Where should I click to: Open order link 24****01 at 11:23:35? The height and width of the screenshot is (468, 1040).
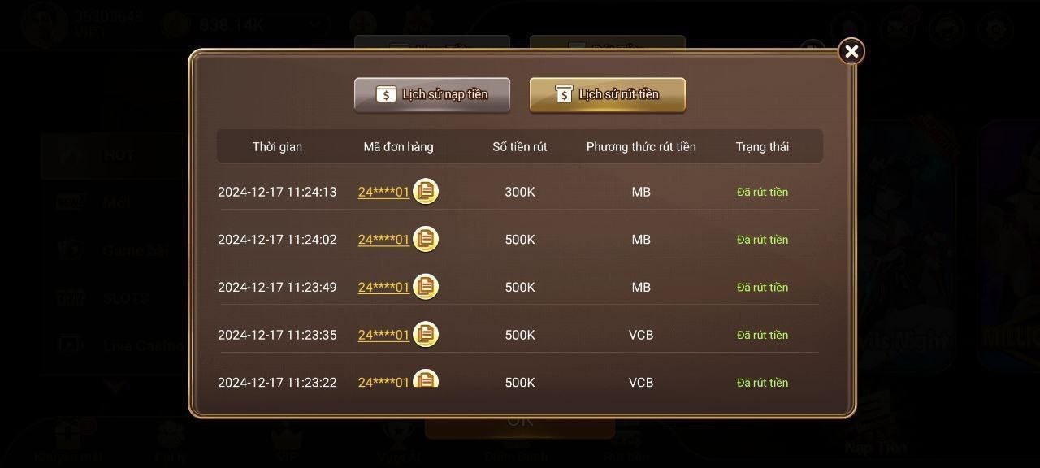tap(383, 336)
